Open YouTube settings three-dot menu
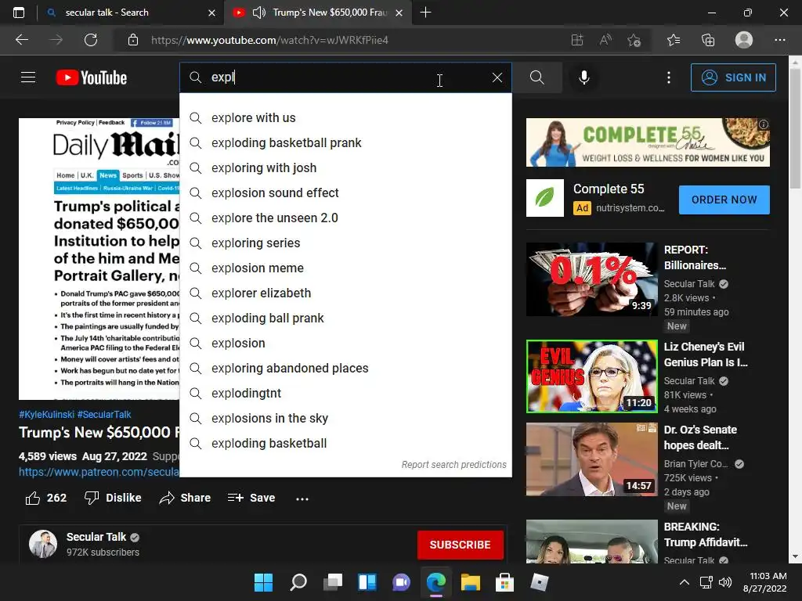The height and width of the screenshot is (601, 802). [x=669, y=77]
